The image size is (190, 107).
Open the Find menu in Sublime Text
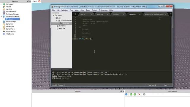pyautogui.click(x=72, y=10)
